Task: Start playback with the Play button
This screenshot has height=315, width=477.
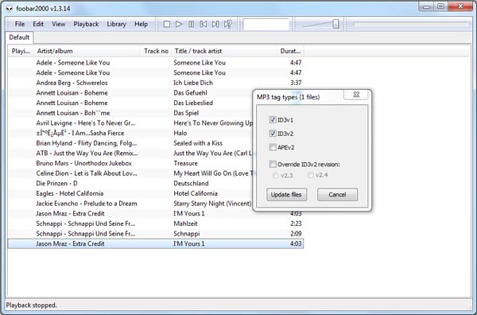Action: coord(179,24)
